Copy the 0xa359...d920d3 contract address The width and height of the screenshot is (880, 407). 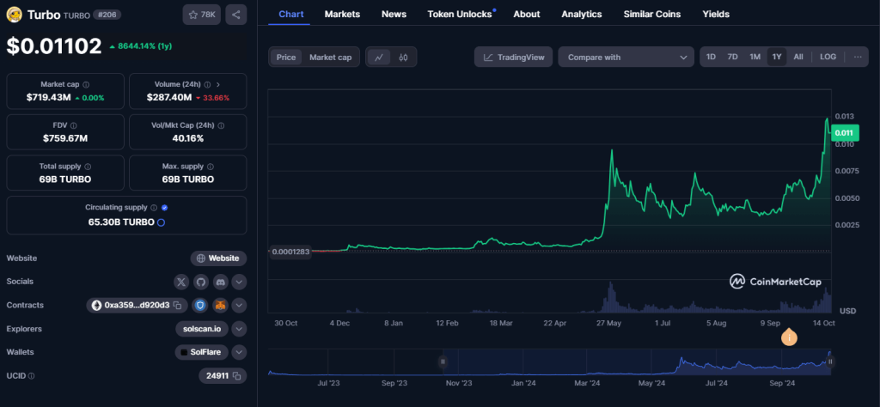[x=177, y=306]
